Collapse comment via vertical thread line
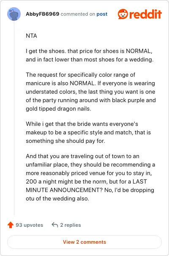The width and height of the screenshot is (169, 256). pos(14,117)
